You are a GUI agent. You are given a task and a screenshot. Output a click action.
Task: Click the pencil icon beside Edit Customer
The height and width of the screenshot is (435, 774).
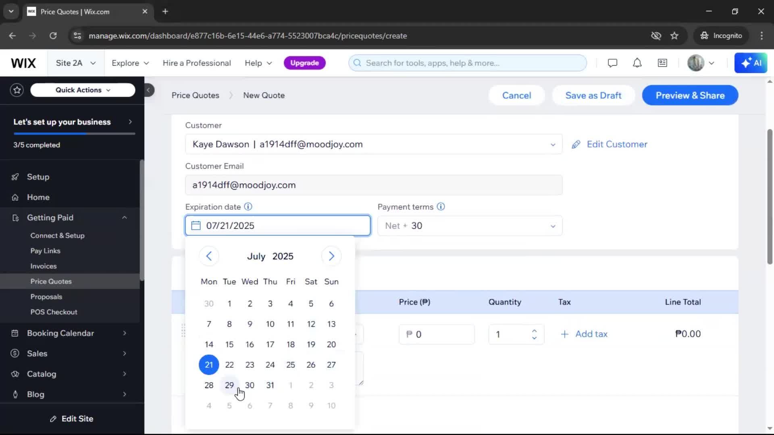click(x=576, y=145)
